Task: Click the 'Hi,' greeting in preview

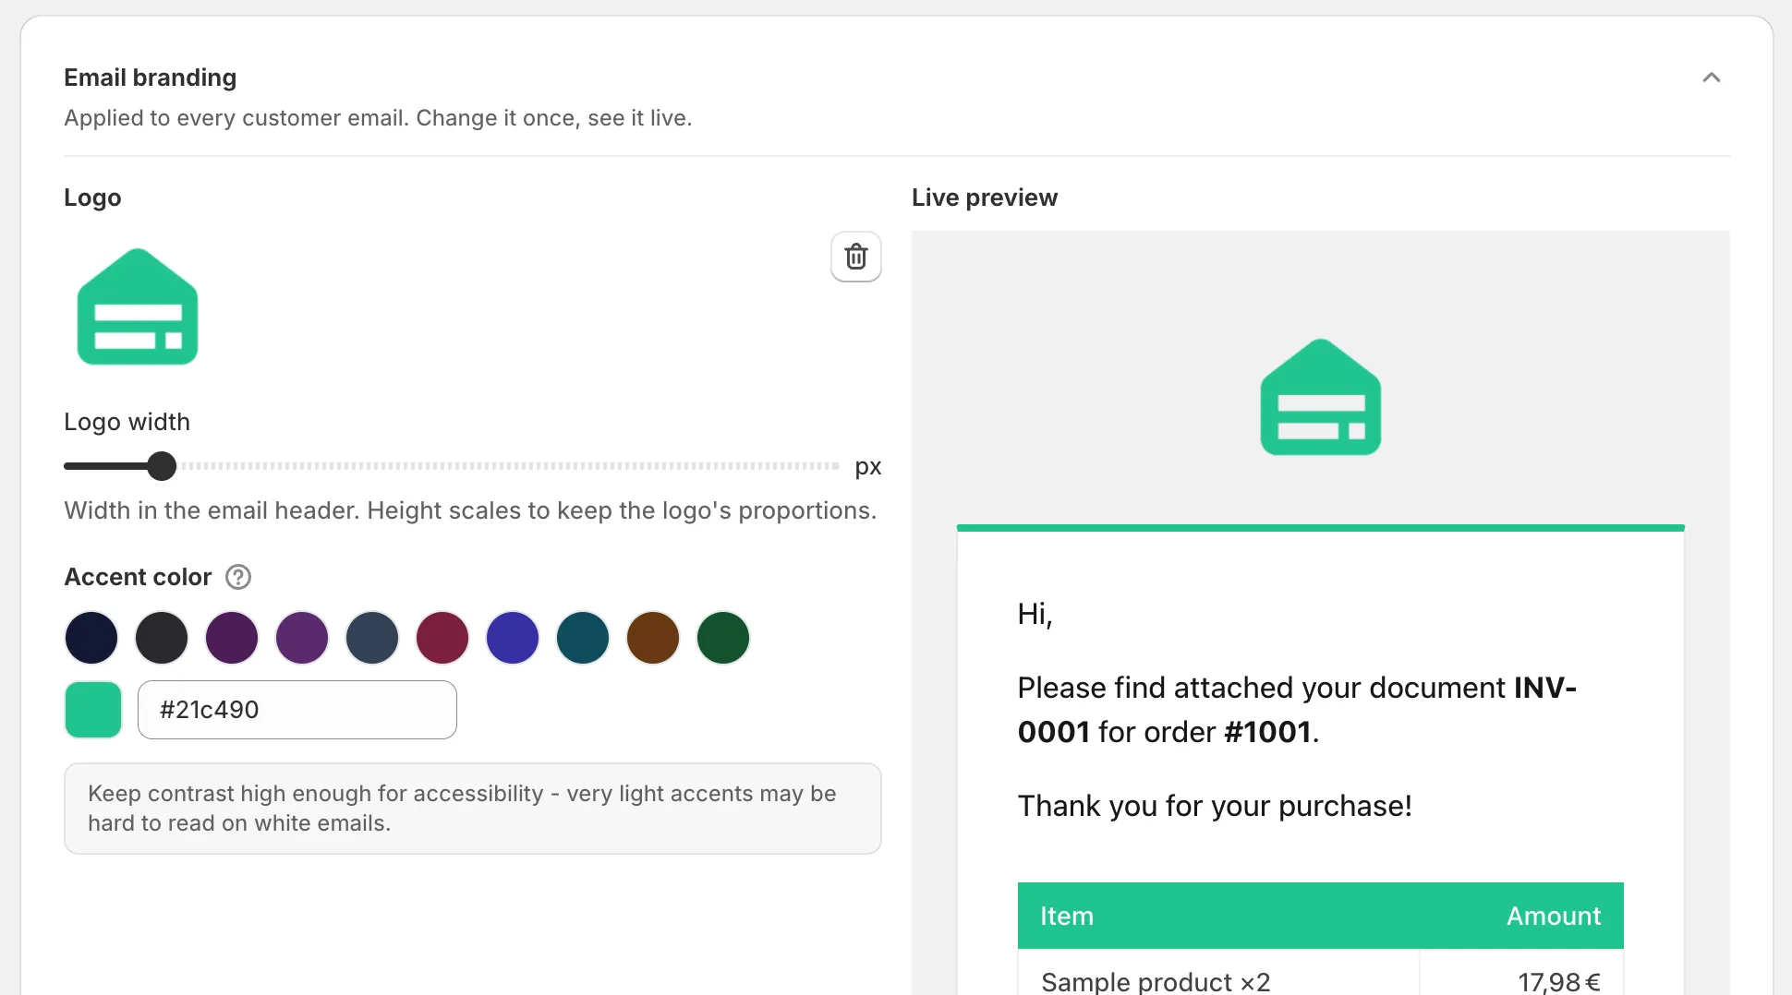Action: click(x=1035, y=614)
